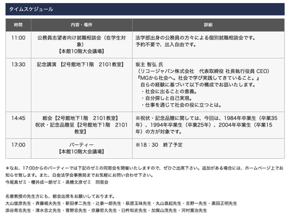Click the speaker name 坂主 智弘 氏
Viewport: 288px width, 220px height.
tap(149, 65)
